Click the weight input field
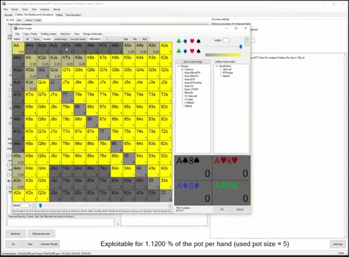The height and width of the screenshot is (257, 349). (x=226, y=40)
